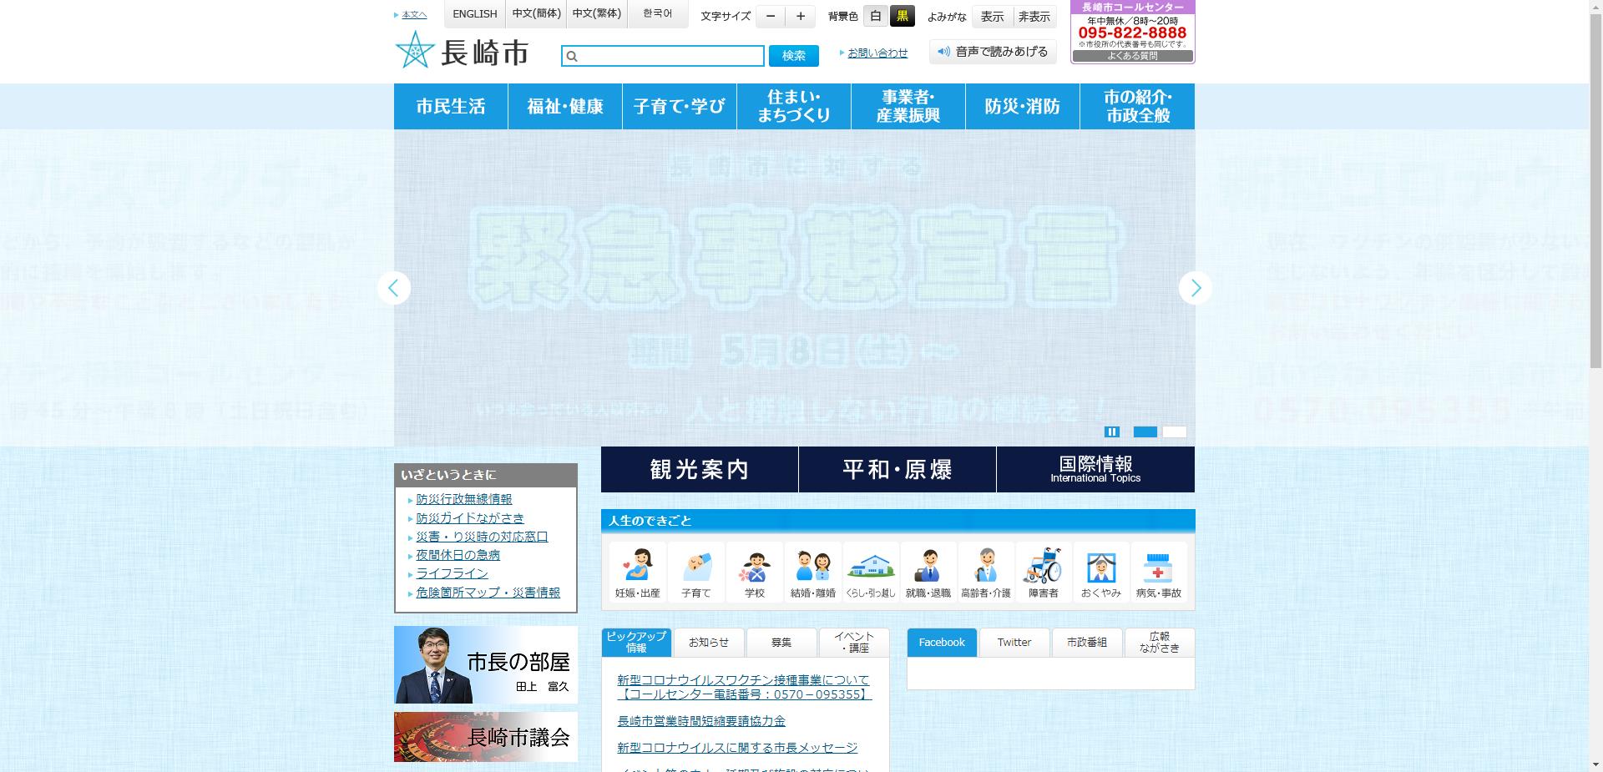Open the 防災行政無線情報 link
The height and width of the screenshot is (772, 1603).
(x=464, y=499)
